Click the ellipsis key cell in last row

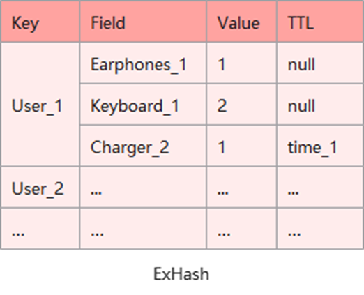click(40, 229)
